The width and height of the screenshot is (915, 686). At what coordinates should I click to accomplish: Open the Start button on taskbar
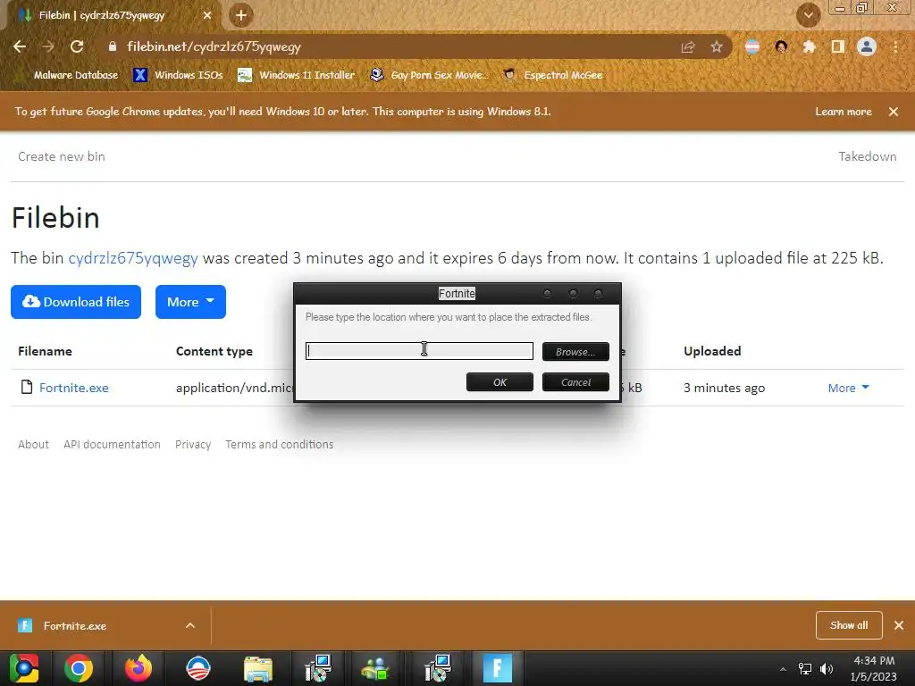24,668
